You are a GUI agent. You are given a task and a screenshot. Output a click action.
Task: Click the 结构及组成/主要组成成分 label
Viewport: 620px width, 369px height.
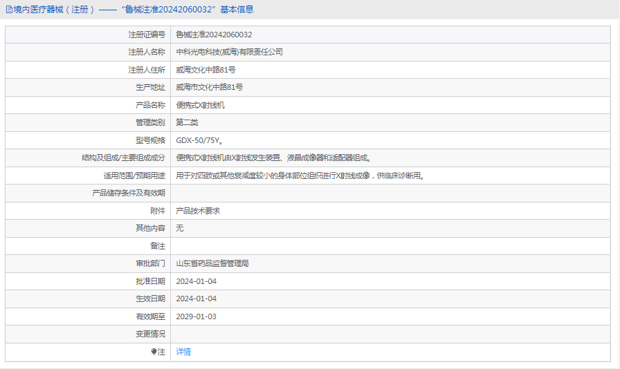pos(123,158)
